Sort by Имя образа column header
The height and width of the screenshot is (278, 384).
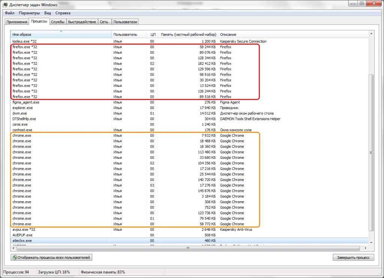[x=61, y=34]
